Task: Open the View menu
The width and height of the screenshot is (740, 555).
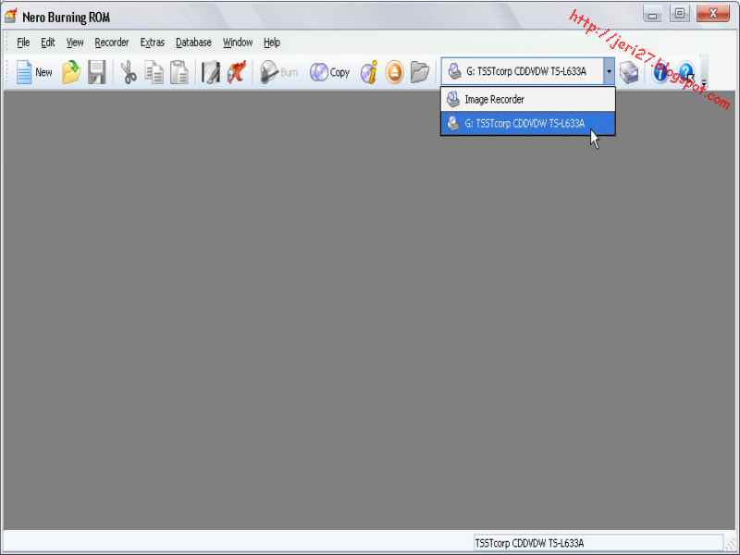Action: coord(75,43)
